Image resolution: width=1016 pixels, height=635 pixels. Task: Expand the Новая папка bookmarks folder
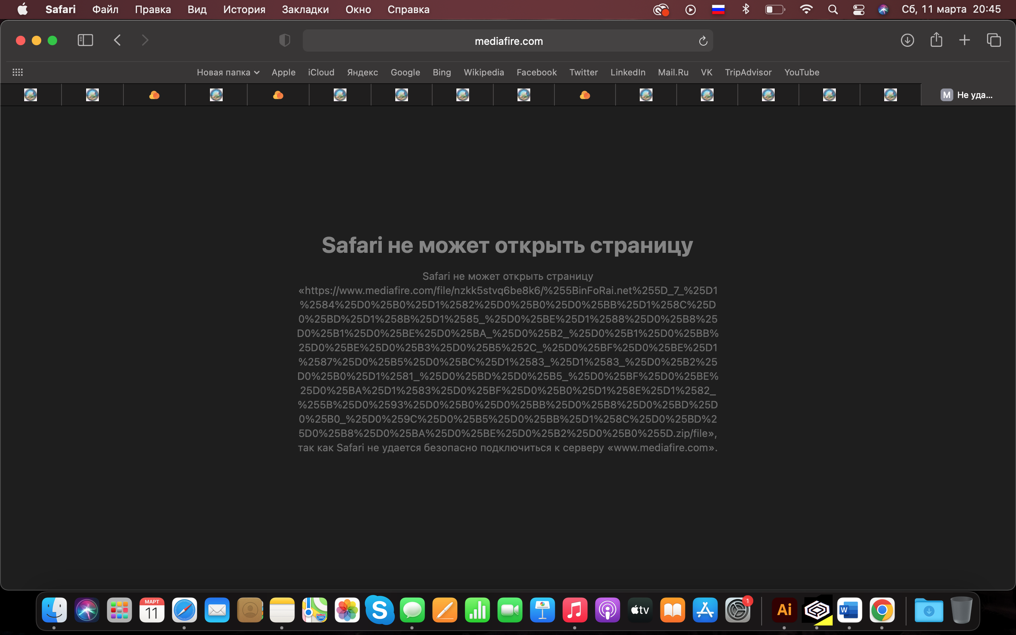tap(228, 72)
